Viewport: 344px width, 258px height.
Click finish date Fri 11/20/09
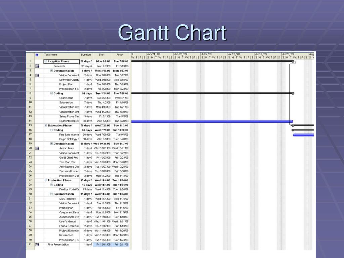point(120,231)
